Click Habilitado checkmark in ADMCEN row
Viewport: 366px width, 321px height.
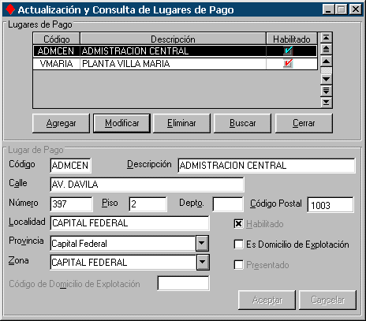[288, 50]
